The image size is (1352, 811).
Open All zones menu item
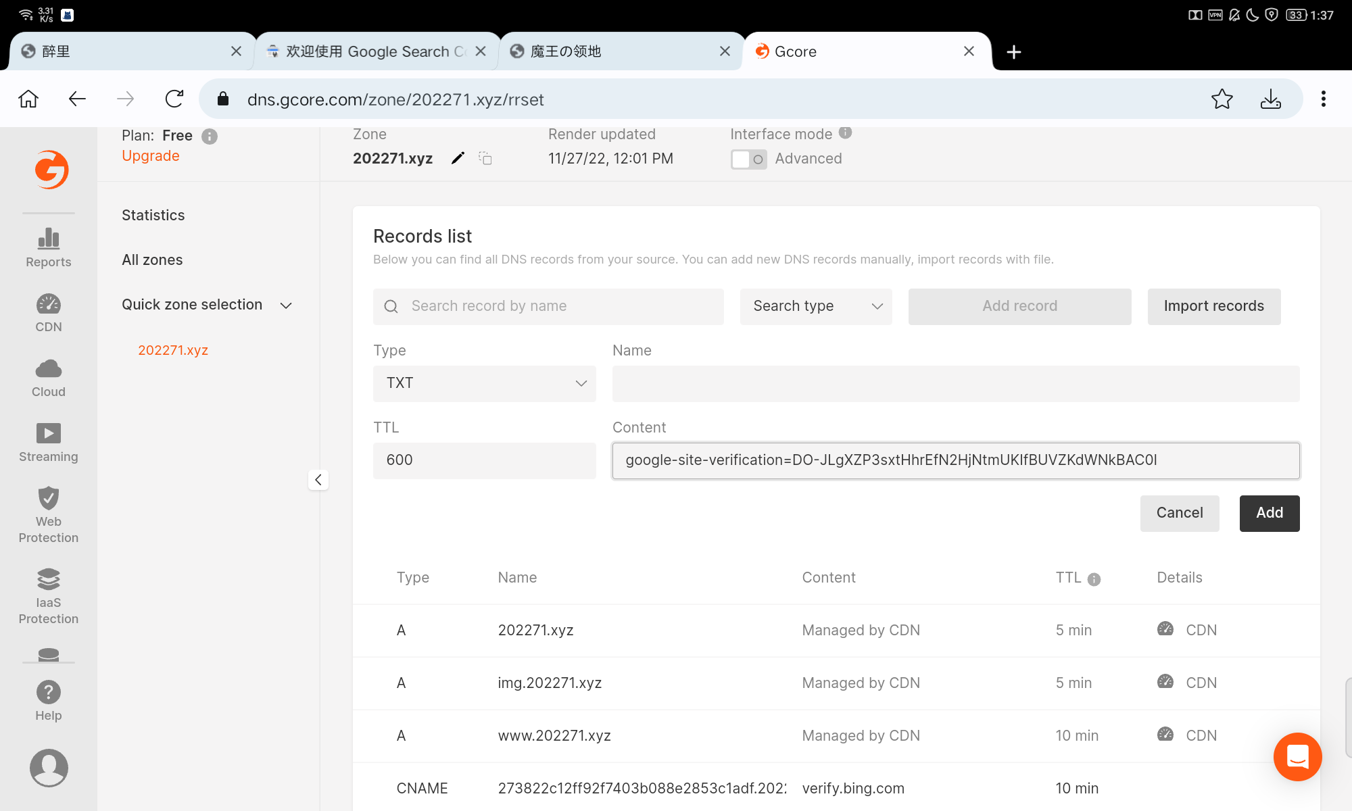click(x=152, y=260)
